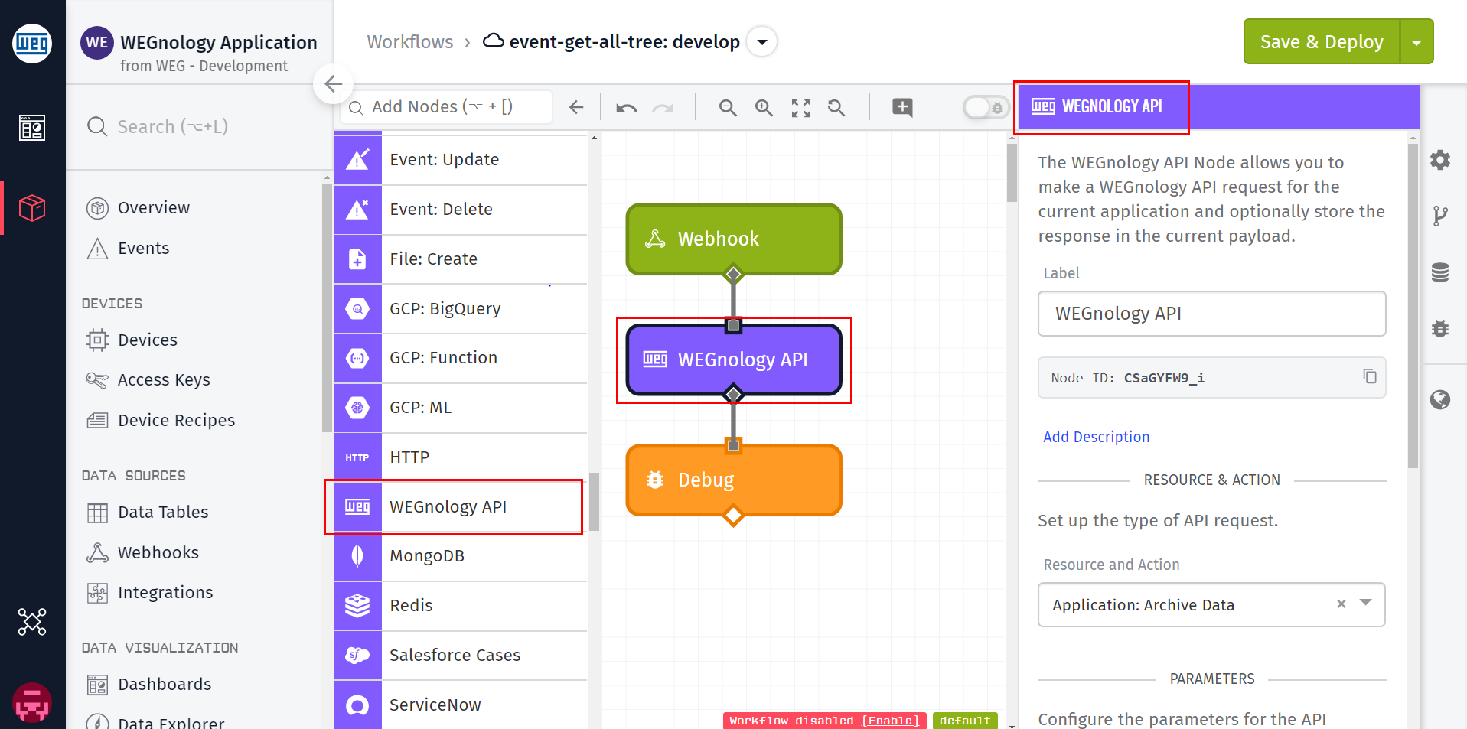Focus the sidebar Search field
Viewport: 1467px width, 729px height.
coord(199,126)
